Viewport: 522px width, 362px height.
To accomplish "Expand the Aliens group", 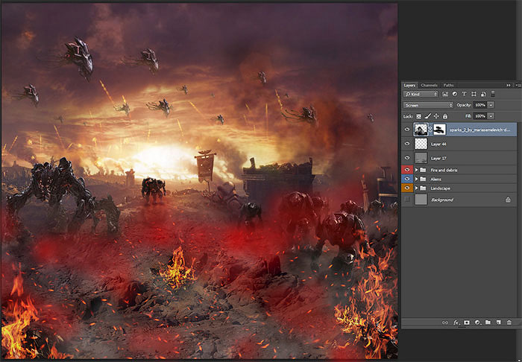I will (416, 180).
